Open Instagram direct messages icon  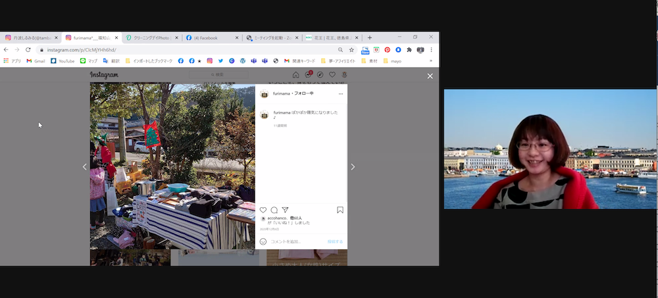(308, 75)
